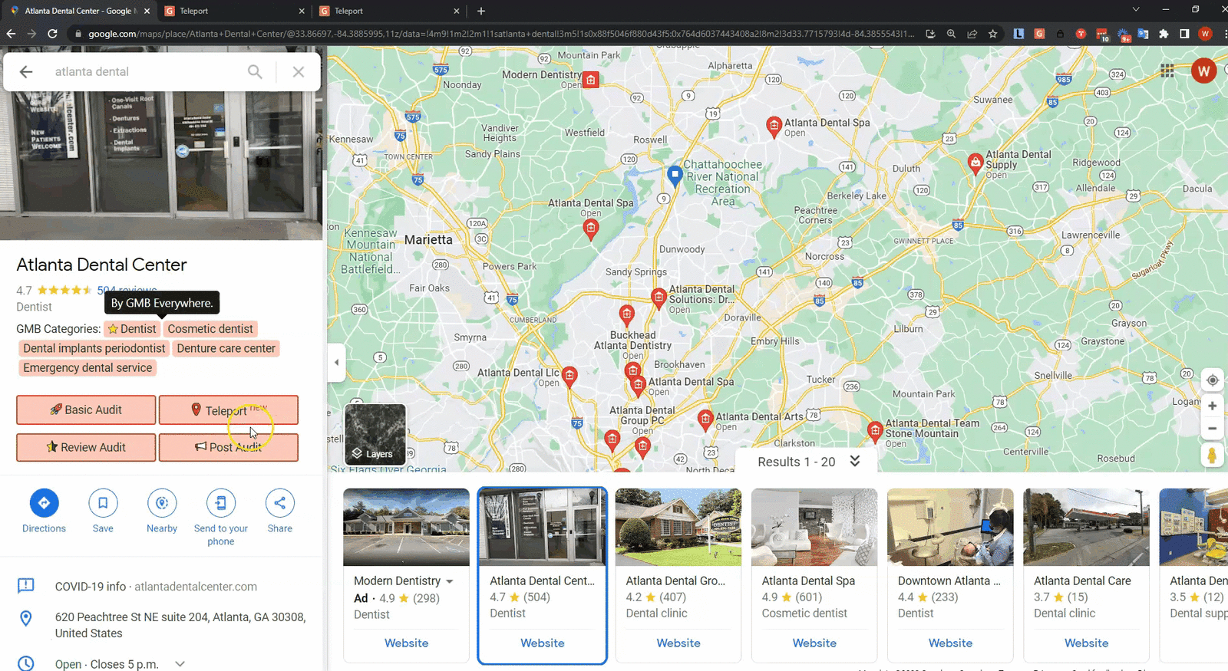Collapse the side panel arrow
Viewport: 1228px width, 671px height.
point(336,362)
